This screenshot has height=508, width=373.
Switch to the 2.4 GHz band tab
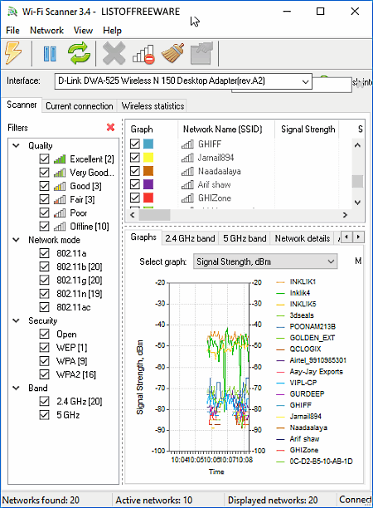(190, 238)
